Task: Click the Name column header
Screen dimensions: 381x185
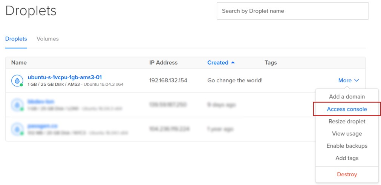Action: click(x=19, y=63)
